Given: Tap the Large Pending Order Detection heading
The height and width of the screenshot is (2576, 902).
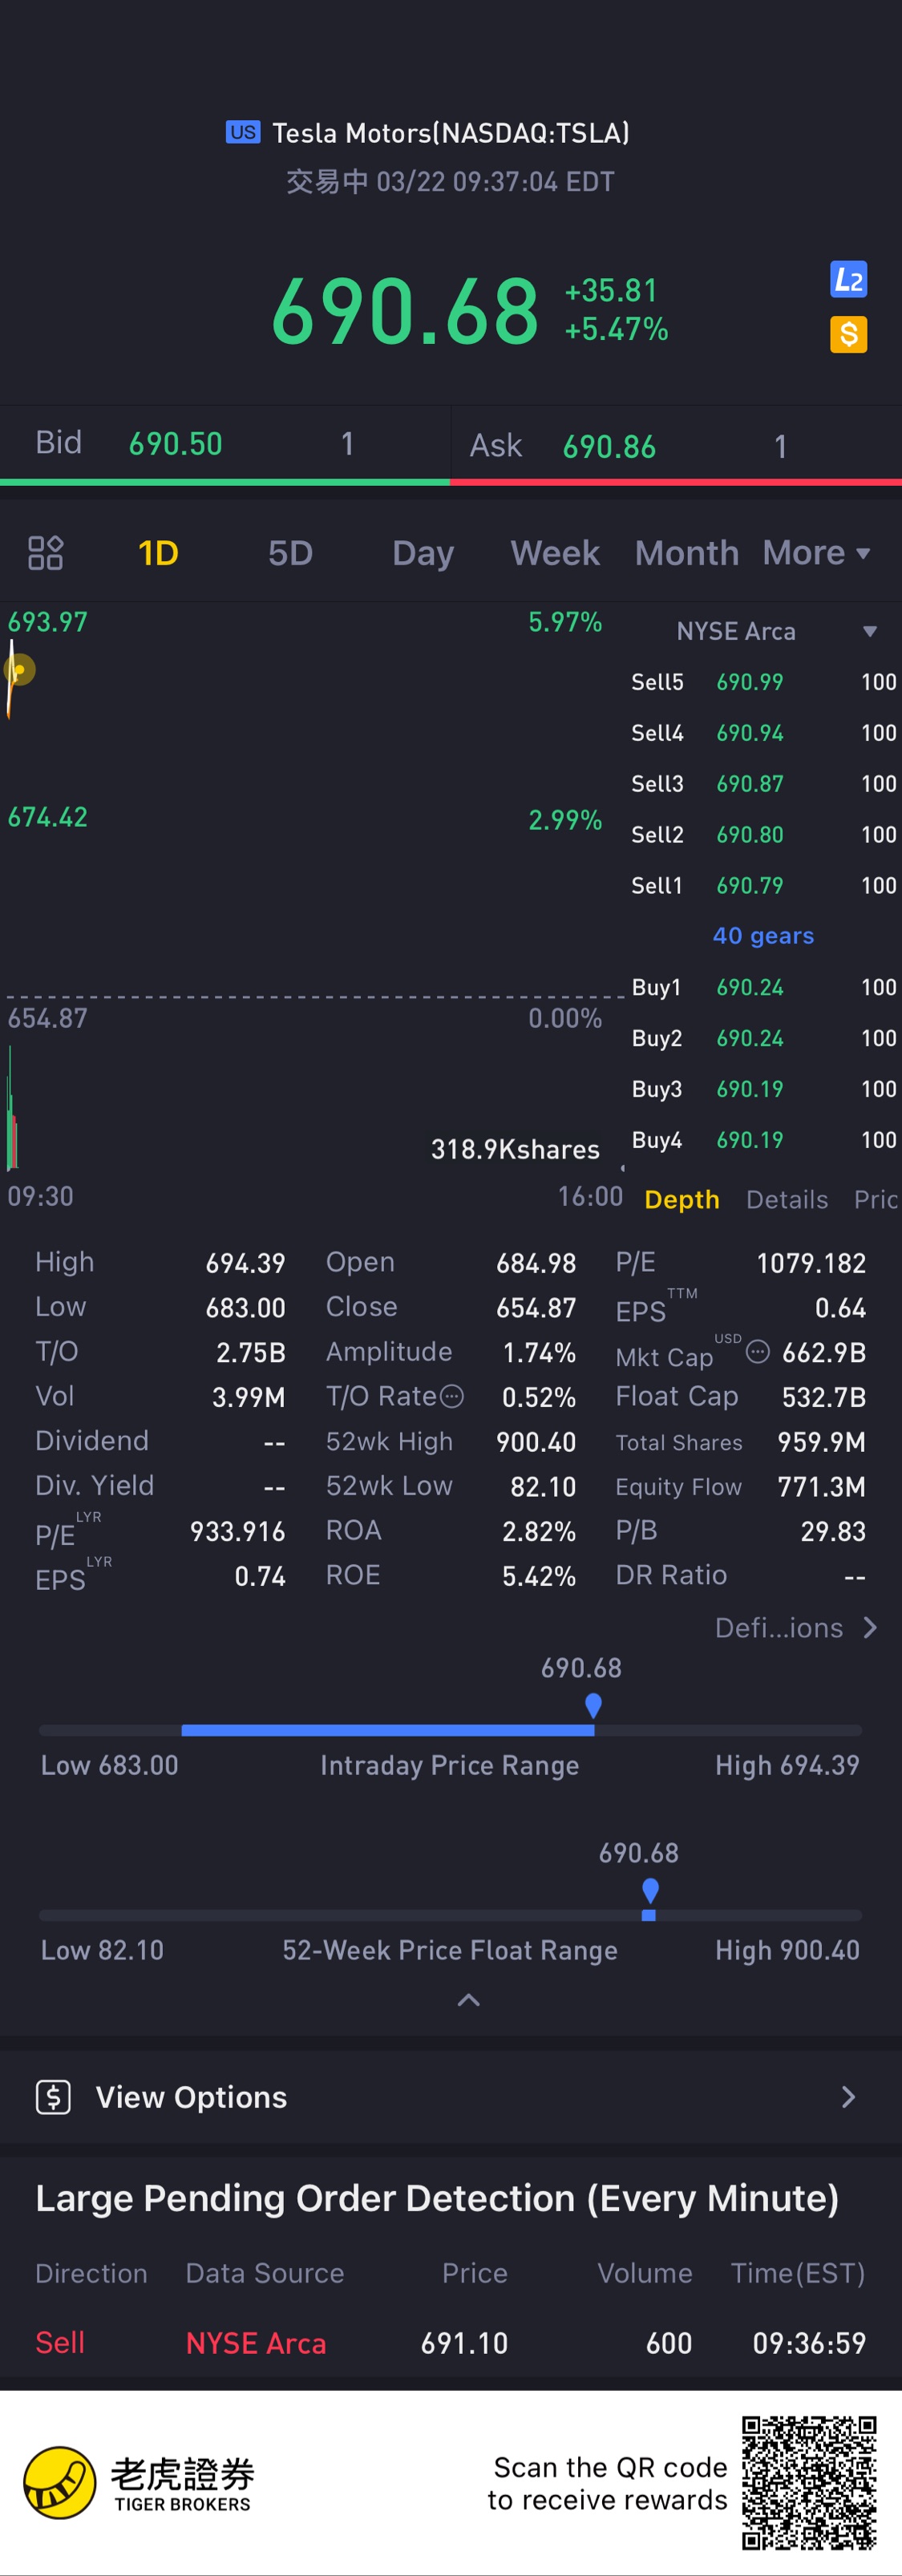Looking at the screenshot, I should coord(437,2199).
